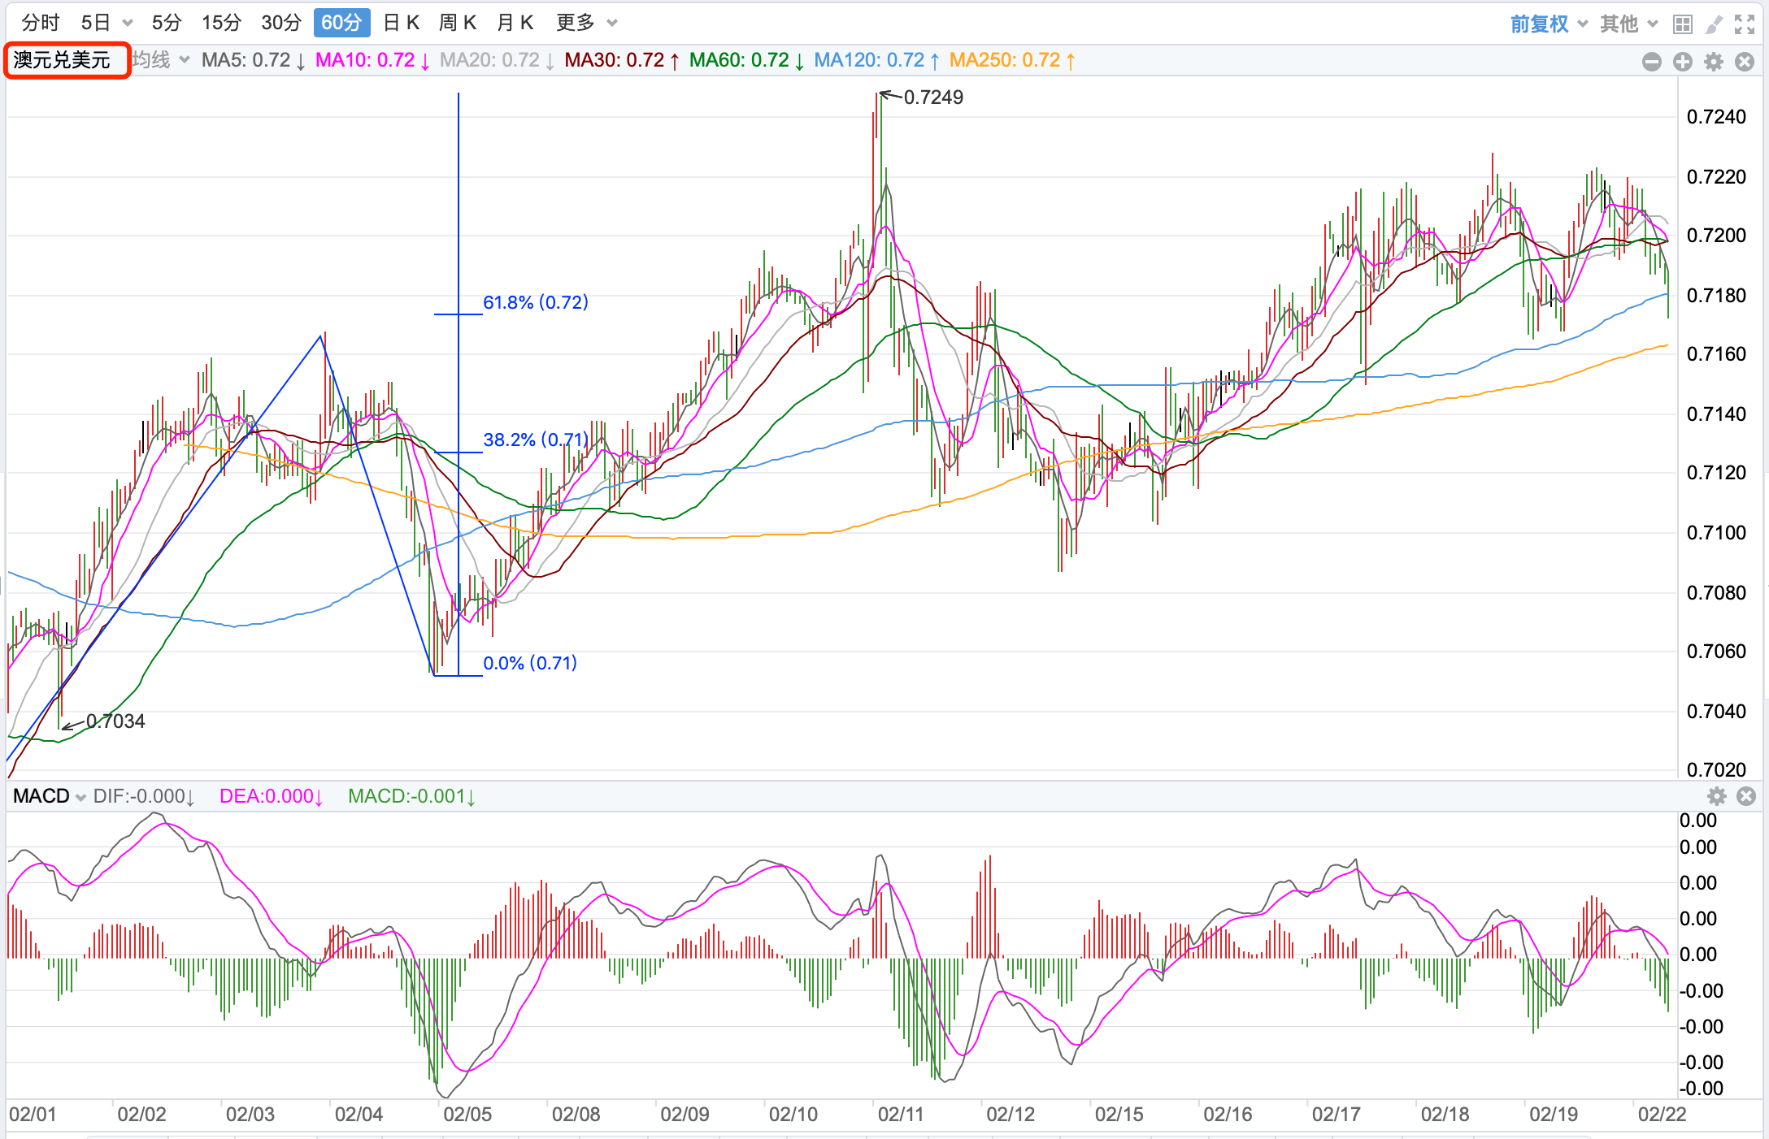Open moving average settings gear
This screenshot has width=1769, height=1139.
point(1713,62)
